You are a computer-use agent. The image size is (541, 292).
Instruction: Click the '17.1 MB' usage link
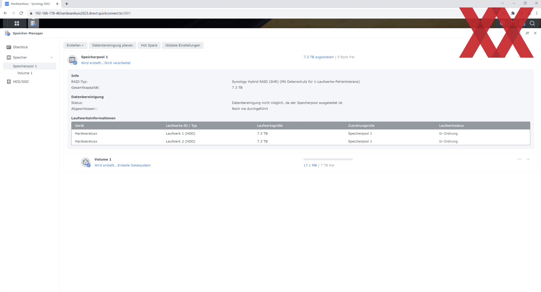coord(310,165)
